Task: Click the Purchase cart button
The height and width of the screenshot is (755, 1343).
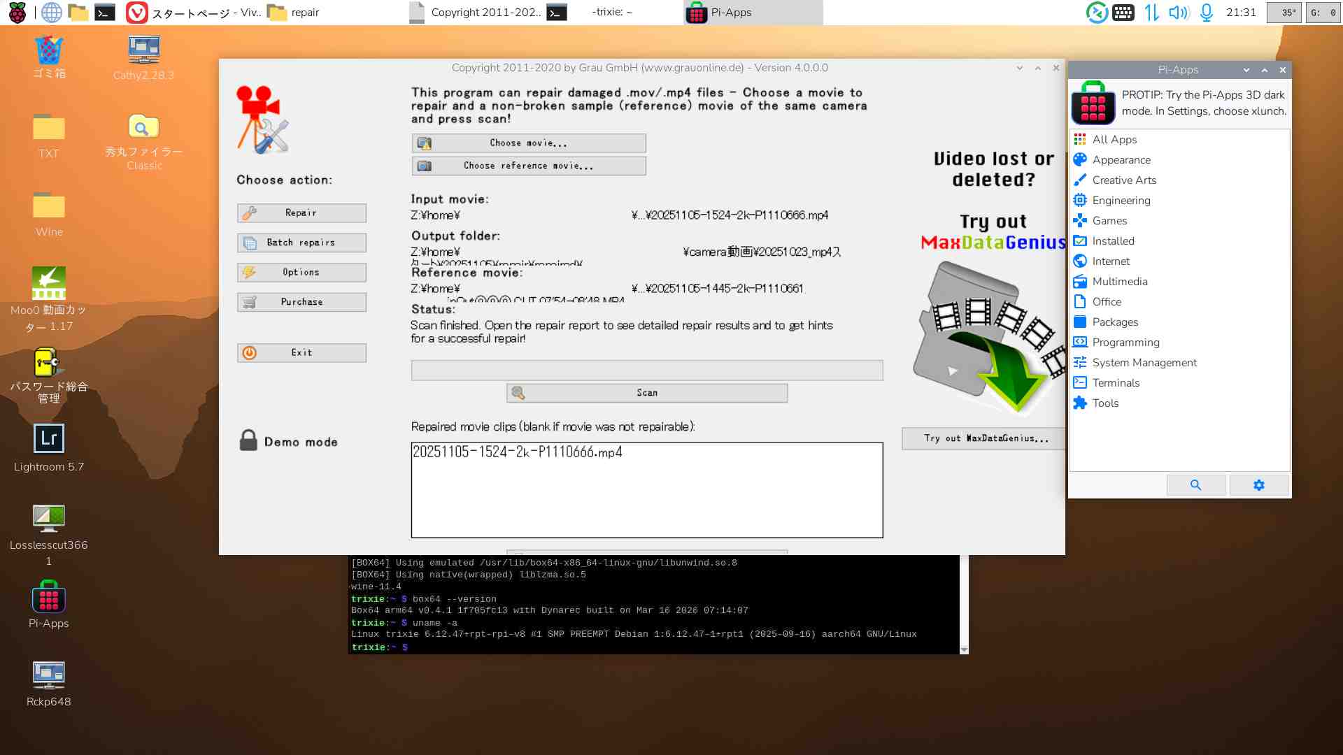Action: pyautogui.click(x=301, y=302)
